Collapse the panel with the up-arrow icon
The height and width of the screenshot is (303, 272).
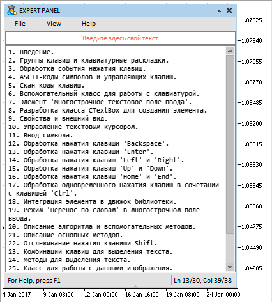[x=219, y=11]
